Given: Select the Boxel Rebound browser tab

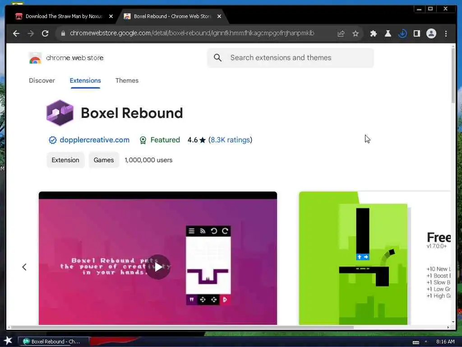Looking at the screenshot, I should (172, 17).
